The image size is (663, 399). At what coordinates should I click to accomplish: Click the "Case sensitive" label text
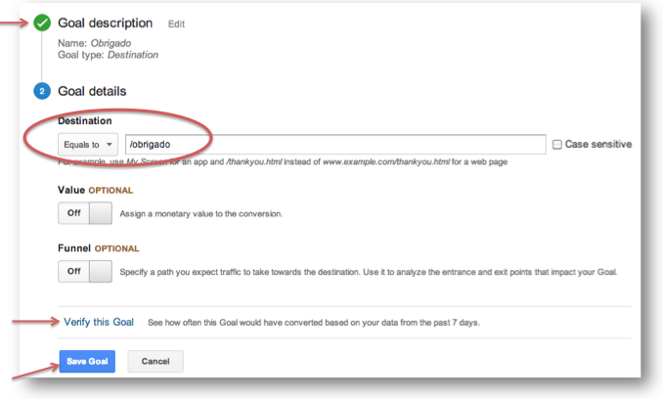[598, 145]
